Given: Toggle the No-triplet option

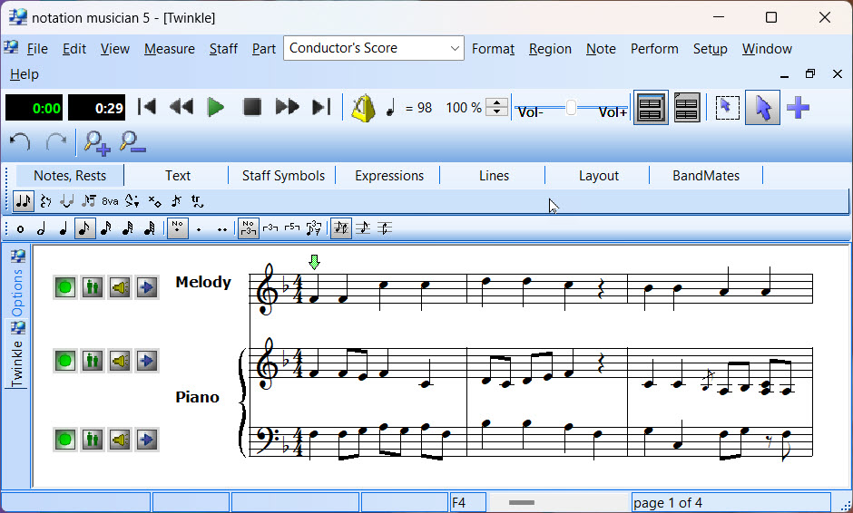Looking at the screenshot, I should 249,228.
